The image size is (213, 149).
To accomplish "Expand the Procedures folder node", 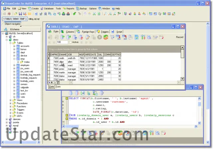I will 10,103.
